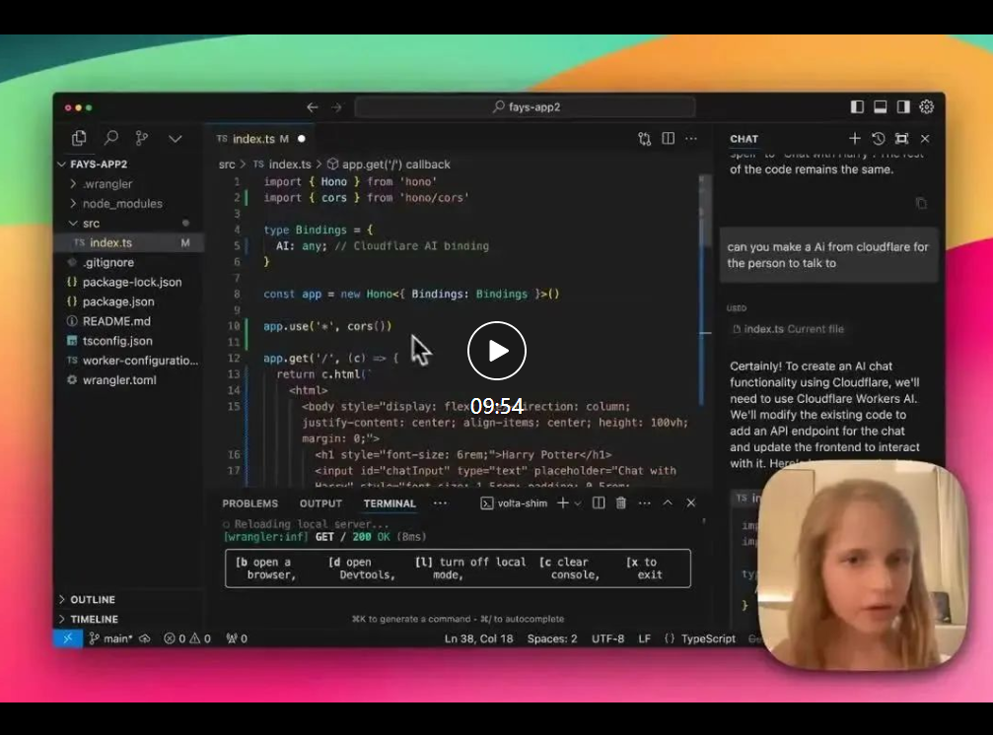Image resolution: width=993 pixels, height=735 pixels.
Task: Toggle the primary left sidebar layout
Action: point(857,106)
